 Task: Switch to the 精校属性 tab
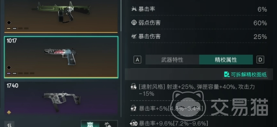tap(226, 60)
